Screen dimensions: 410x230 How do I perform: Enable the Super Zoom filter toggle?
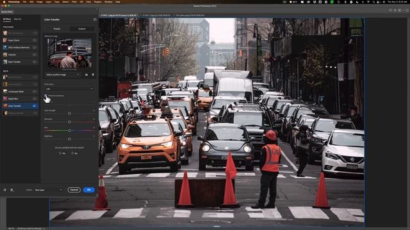pyautogui.click(x=35, y=40)
